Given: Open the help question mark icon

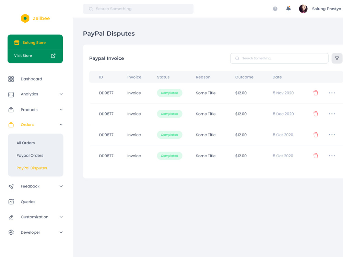Looking at the screenshot, I should 275,9.
